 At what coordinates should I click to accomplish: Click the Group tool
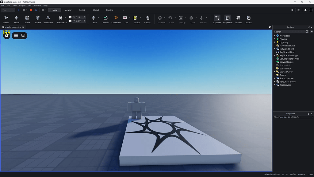(181, 18)
